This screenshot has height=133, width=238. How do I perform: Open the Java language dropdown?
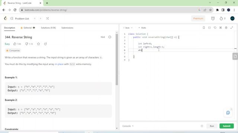(128, 28)
